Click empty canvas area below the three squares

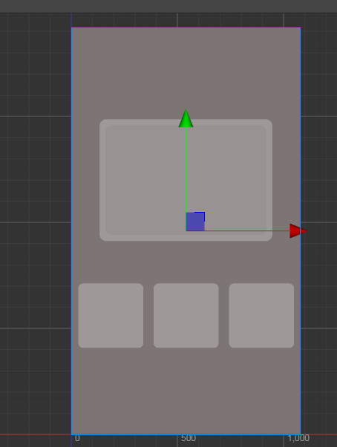coord(186,391)
